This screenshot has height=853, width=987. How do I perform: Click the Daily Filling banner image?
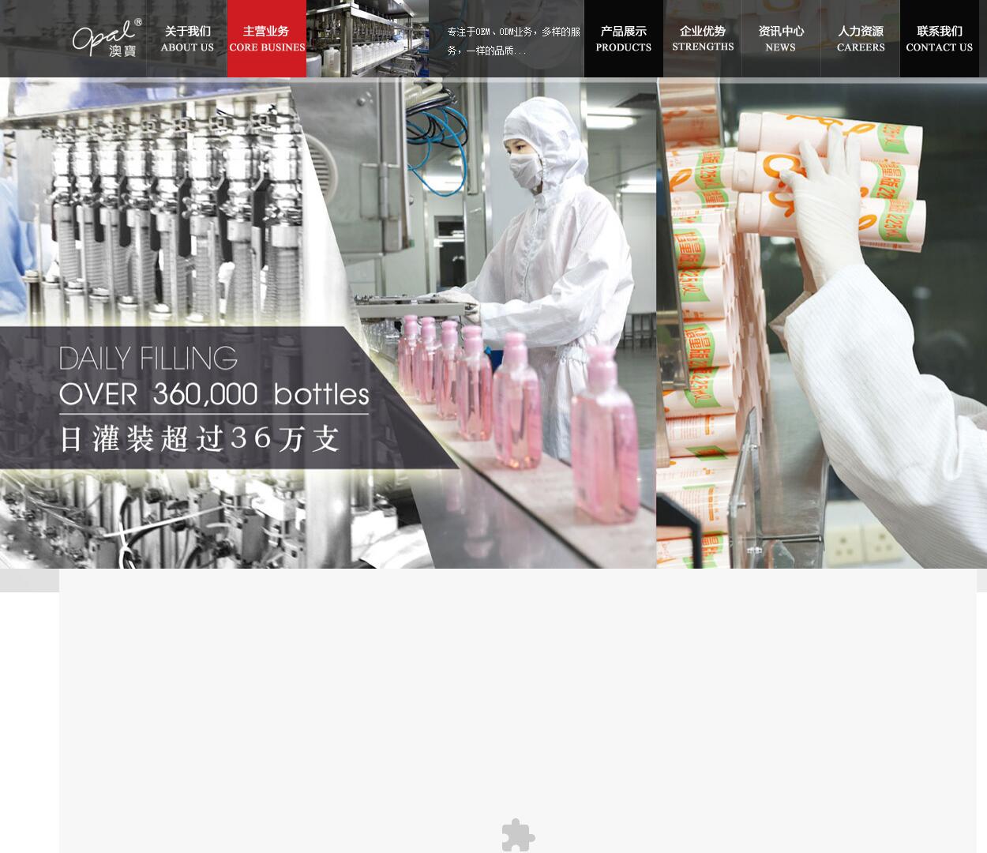click(x=493, y=323)
